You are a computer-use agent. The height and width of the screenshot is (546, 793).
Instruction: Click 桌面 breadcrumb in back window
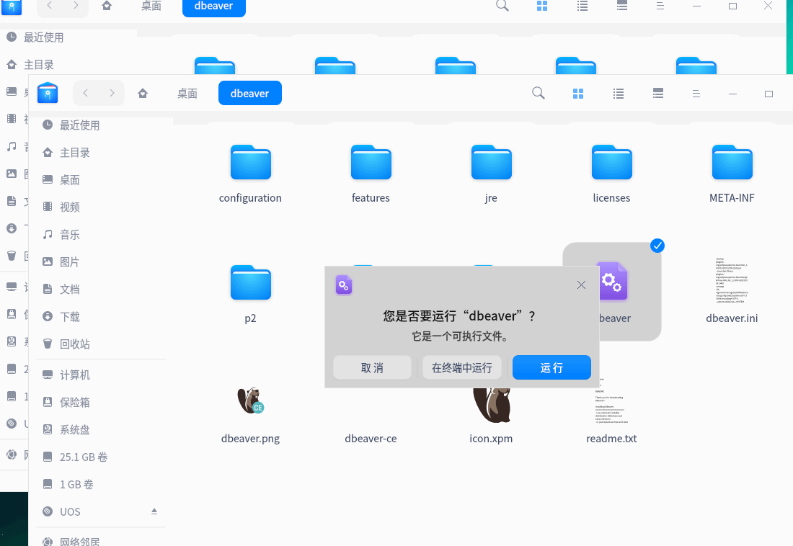click(x=151, y=6)
